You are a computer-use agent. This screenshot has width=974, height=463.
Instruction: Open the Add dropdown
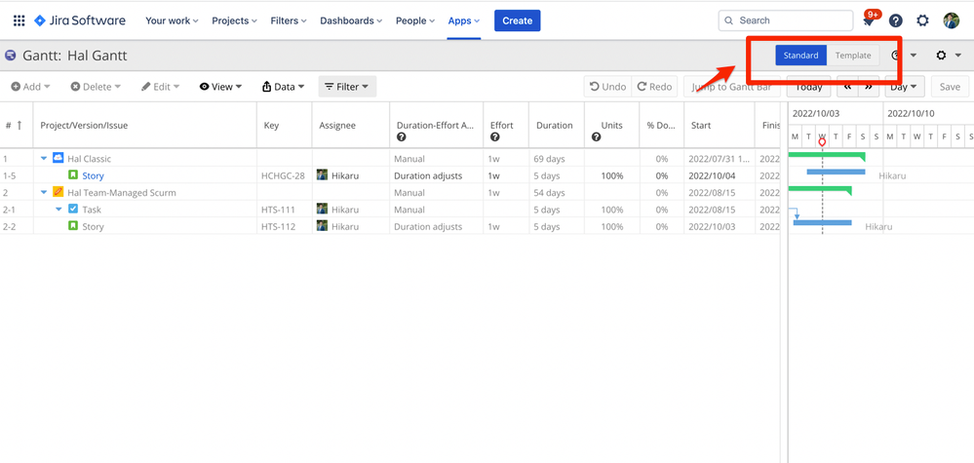(30, 87)
